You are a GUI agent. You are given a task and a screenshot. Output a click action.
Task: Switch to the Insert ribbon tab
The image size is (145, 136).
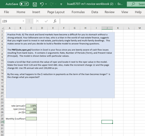[36, 12]
